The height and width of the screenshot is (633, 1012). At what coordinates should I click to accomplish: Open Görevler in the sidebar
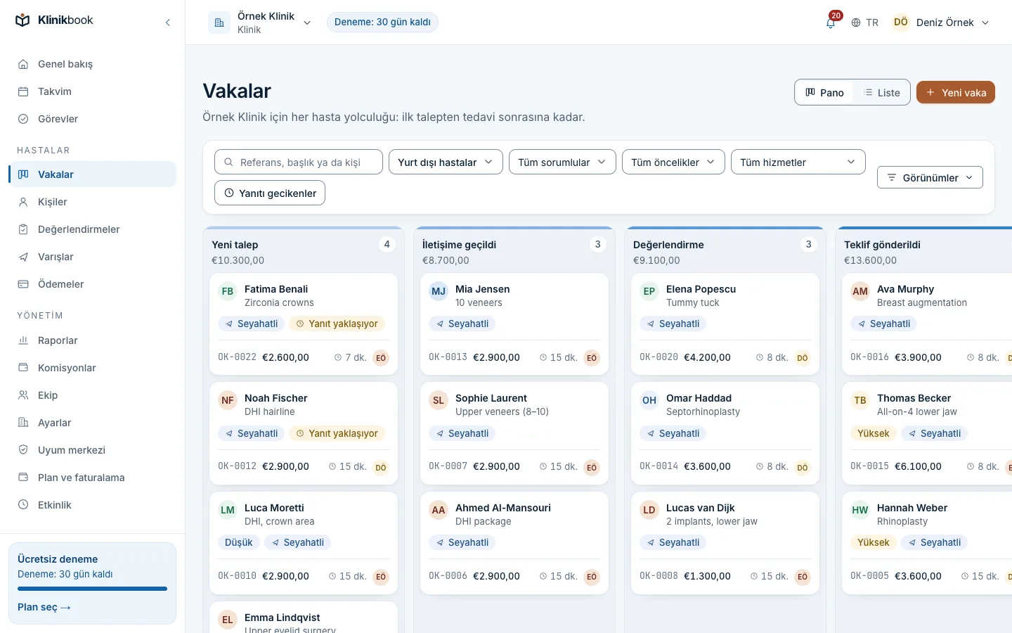point(92,119)
